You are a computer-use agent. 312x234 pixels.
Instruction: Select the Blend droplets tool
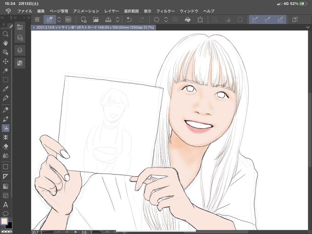(6, 156)
